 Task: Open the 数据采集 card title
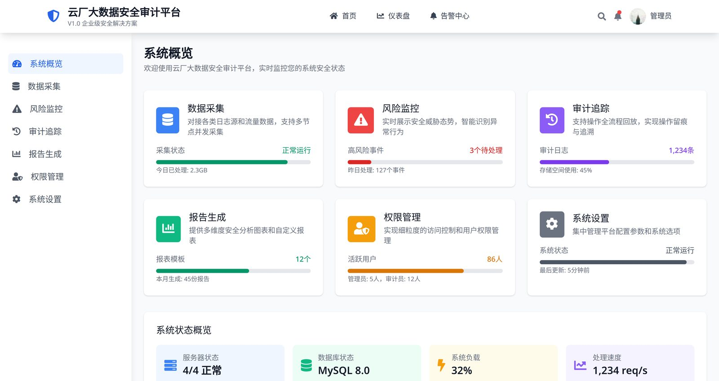click(x=206, y=108)
